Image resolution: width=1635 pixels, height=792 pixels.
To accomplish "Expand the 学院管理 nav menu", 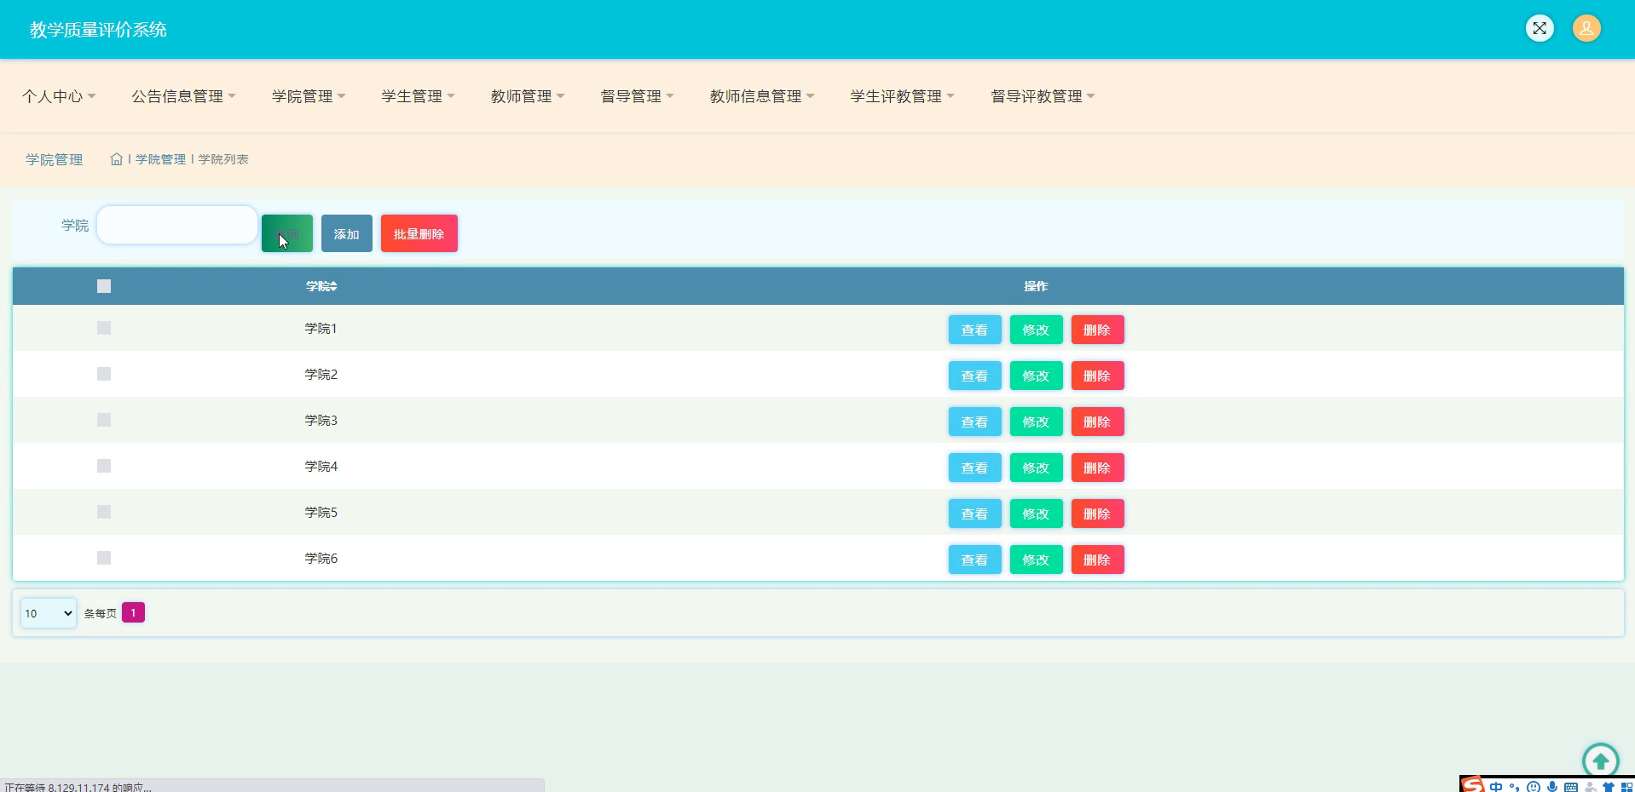I will (x=309, y=96).
